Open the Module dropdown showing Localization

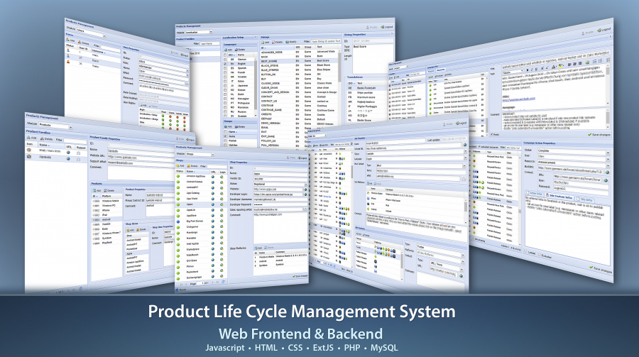tap(212, 33)
